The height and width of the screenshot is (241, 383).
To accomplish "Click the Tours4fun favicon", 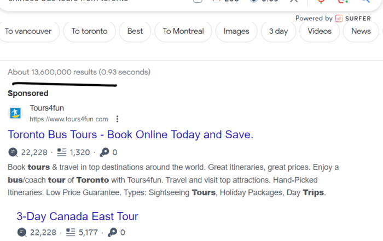I will click(15, 114).
